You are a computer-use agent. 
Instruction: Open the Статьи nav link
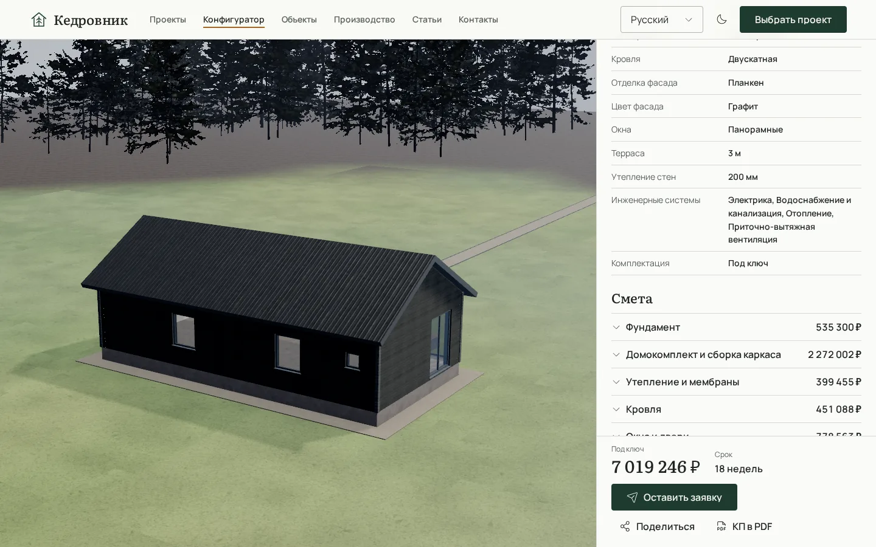pyautogui.click(x=426, y=19)
